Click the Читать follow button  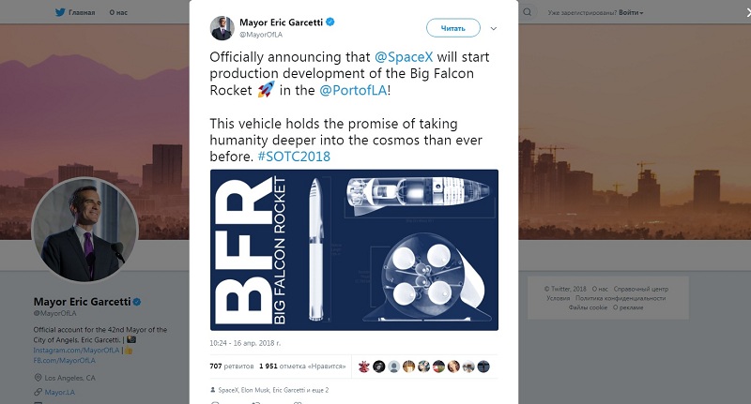[x=453, y=28]
